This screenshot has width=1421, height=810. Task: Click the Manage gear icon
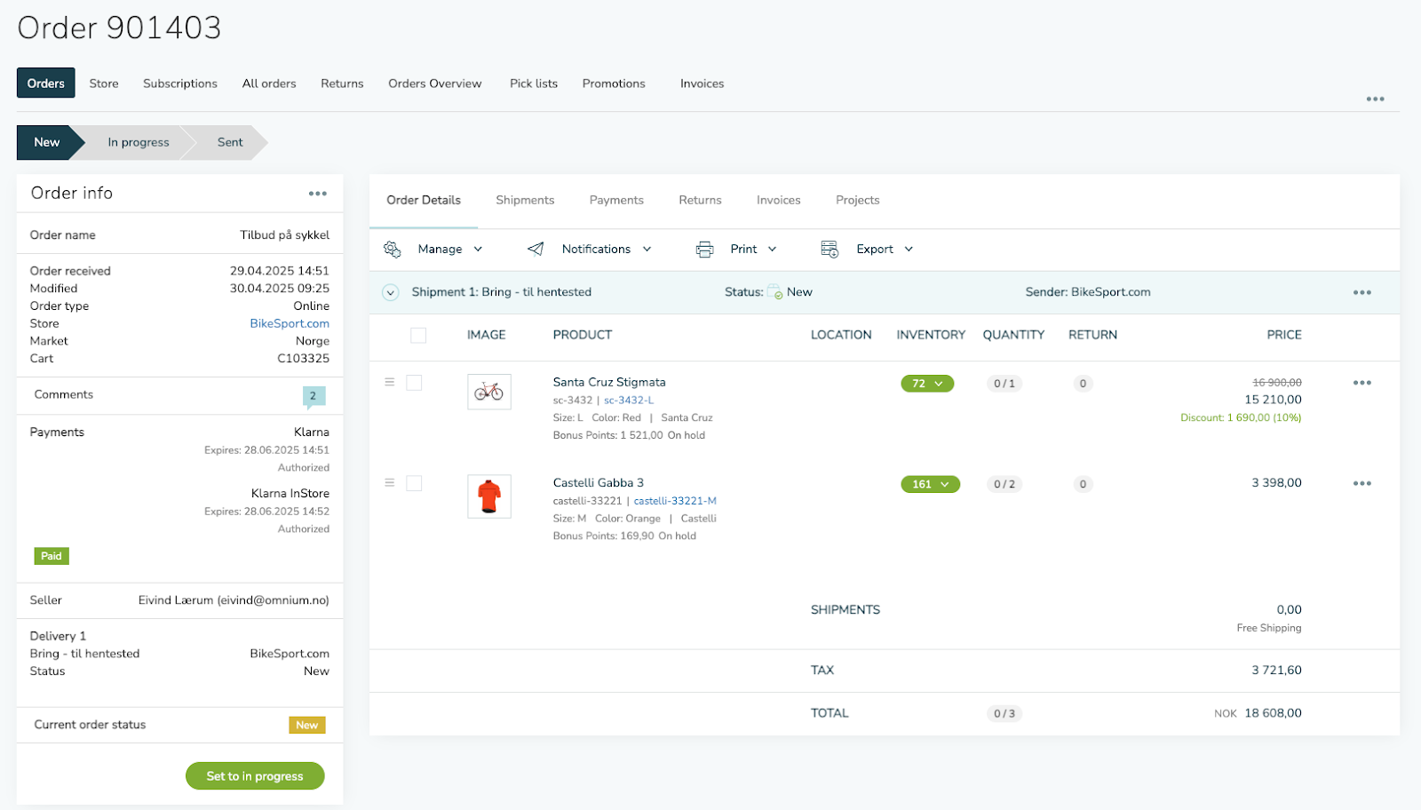(393, 250)
